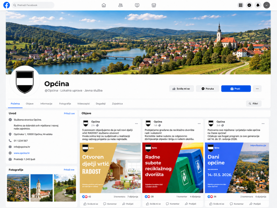Open the Marketplace icon
Screen dimensions: 277x208
(x=154, y=5)
